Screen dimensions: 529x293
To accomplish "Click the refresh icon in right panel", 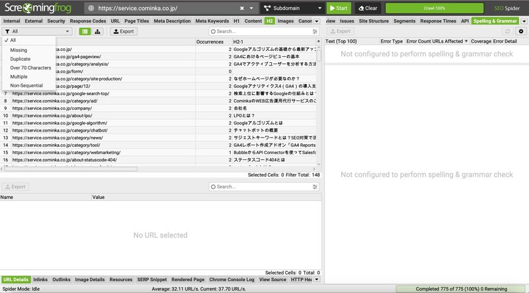I will click(x=507, y=31).
